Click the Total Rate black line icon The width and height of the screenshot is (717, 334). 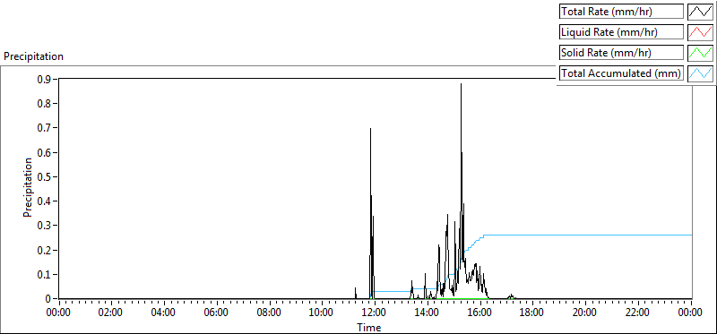pos(701,12)
